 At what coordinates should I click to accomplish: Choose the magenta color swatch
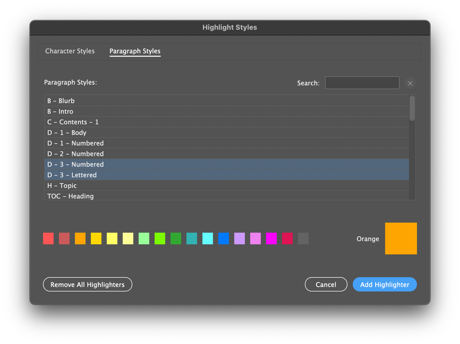click(272, 238)
